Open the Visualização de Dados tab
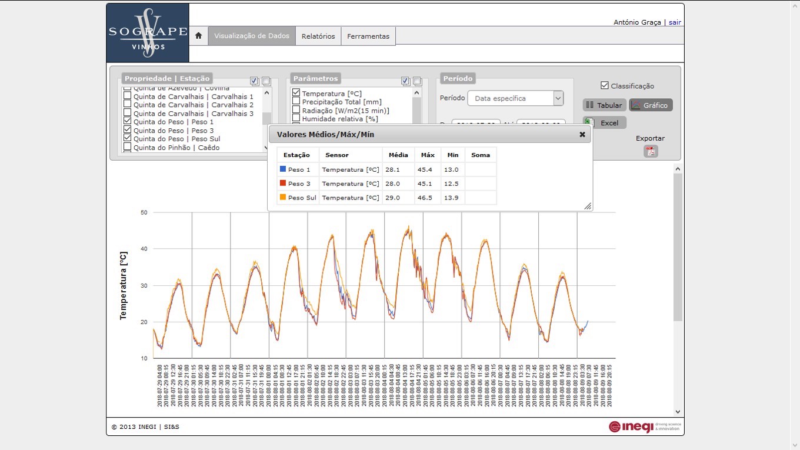Screen dimensions: 800x450 [x=252, y=36]
